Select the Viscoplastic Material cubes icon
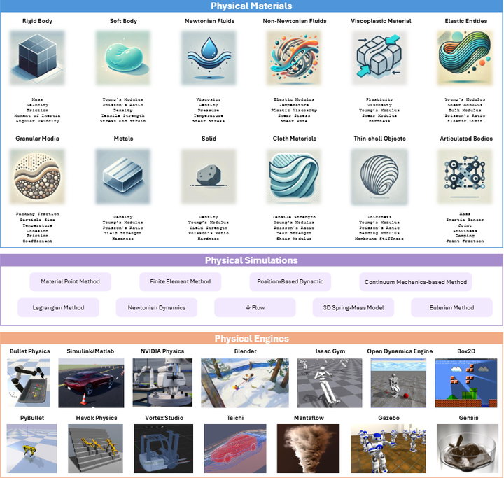The image size is (504, 478). coord(379,58)
